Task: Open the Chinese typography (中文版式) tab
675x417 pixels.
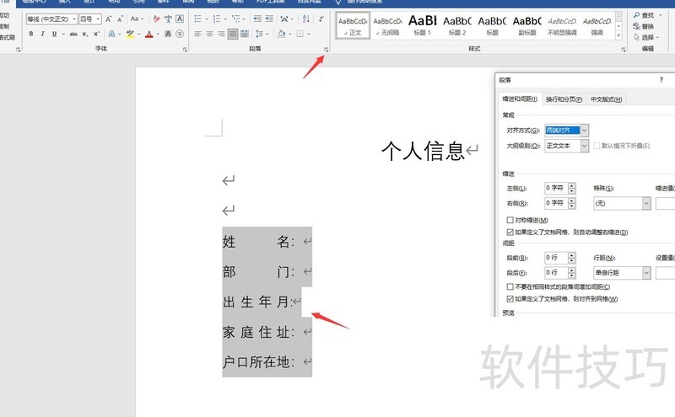Action: tap(606, 99)
